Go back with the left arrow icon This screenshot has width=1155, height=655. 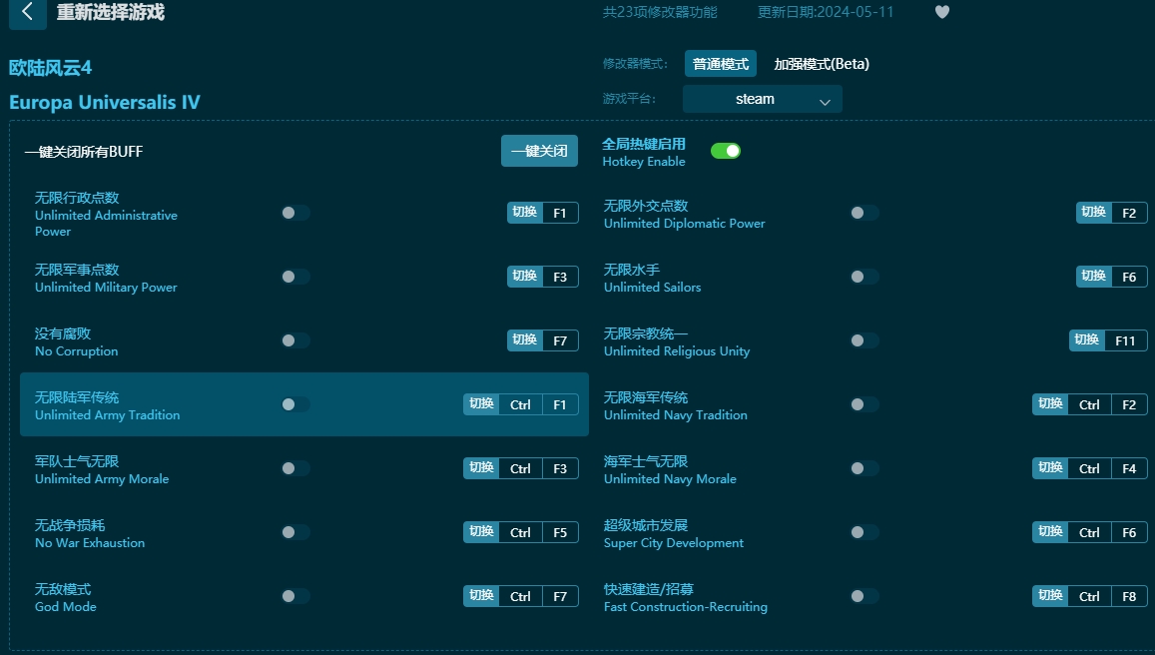point(27,12)
